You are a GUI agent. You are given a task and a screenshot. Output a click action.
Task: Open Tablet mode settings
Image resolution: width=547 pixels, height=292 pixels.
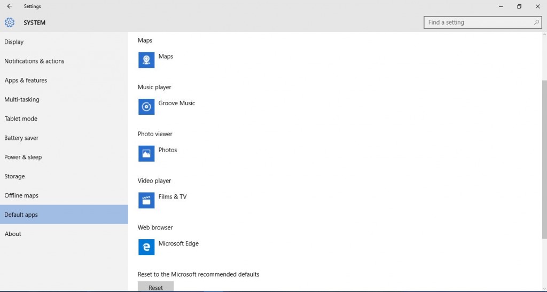pyautogui.click(x=64, y=119)
